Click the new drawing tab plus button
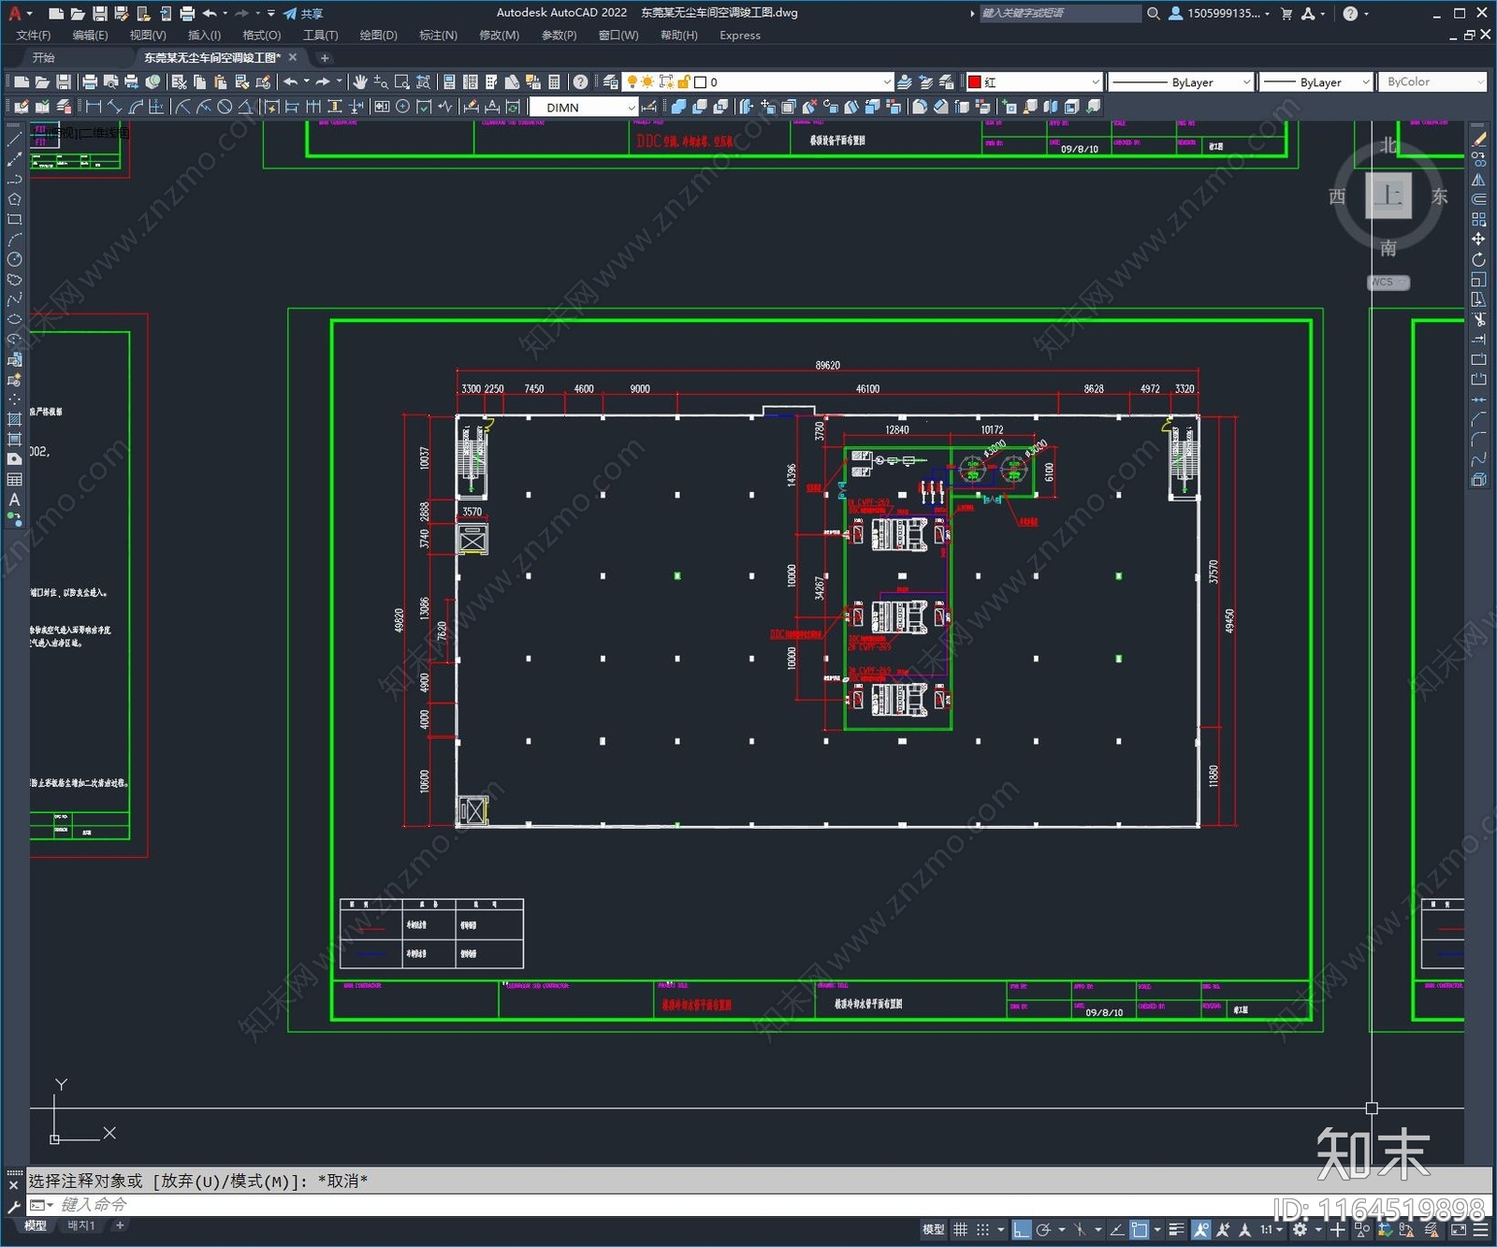 click(325, 58)
